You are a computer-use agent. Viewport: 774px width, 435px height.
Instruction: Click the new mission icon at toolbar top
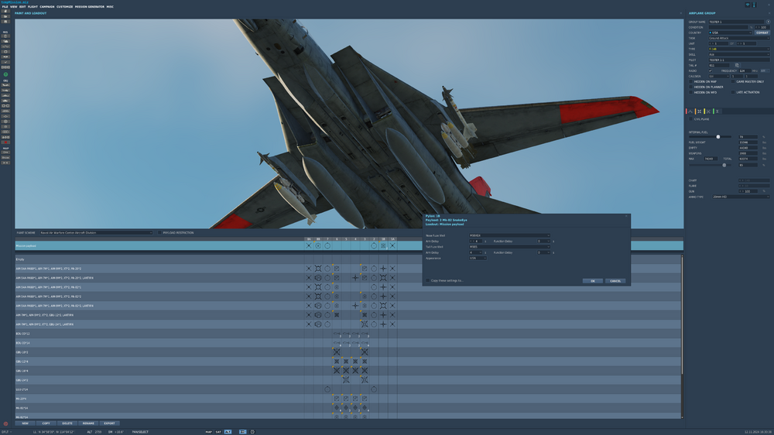pyautogui.click(x=6, y=12)
